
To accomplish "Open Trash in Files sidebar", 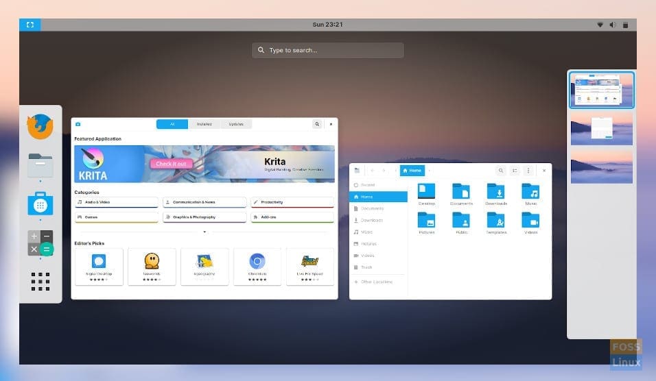I will coord(378,267).
